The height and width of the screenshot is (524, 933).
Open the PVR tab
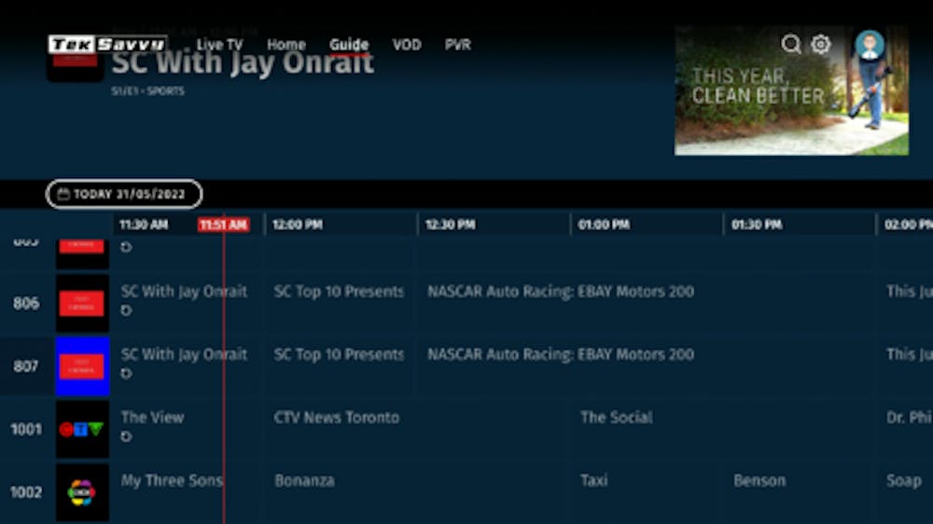click(x=457, y=45)
